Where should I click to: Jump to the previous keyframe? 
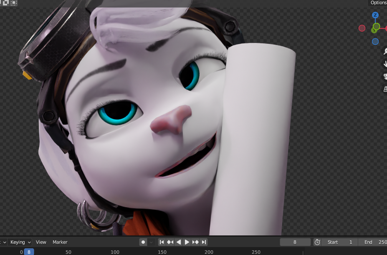click(x=170, y=242)
